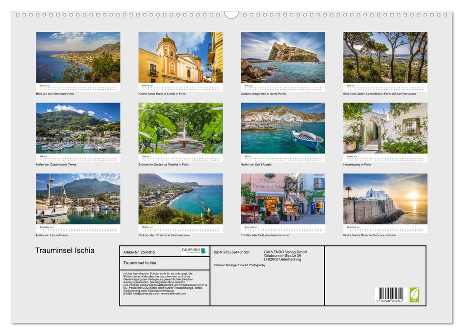Click the large 'Trauminsel Ischia' title
The width and height of the screenshot is (463, 334).
[x=65, y=250]
